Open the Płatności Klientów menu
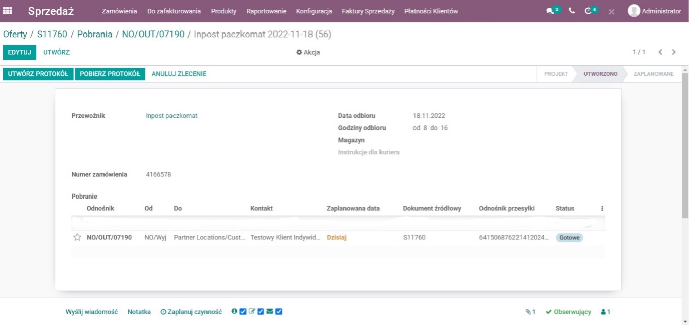The width and height of the screenshot is (691, 327). pos(431,11)
